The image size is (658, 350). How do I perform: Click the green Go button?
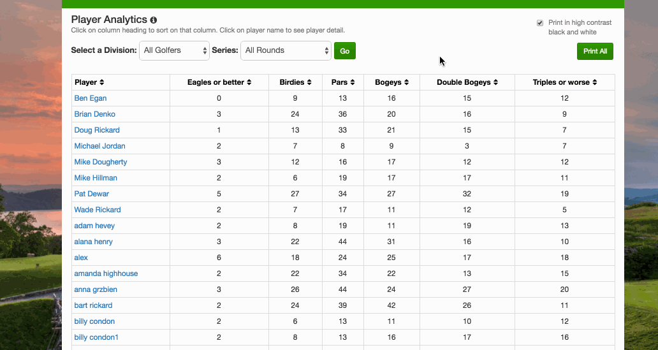(x=345, y=51)
